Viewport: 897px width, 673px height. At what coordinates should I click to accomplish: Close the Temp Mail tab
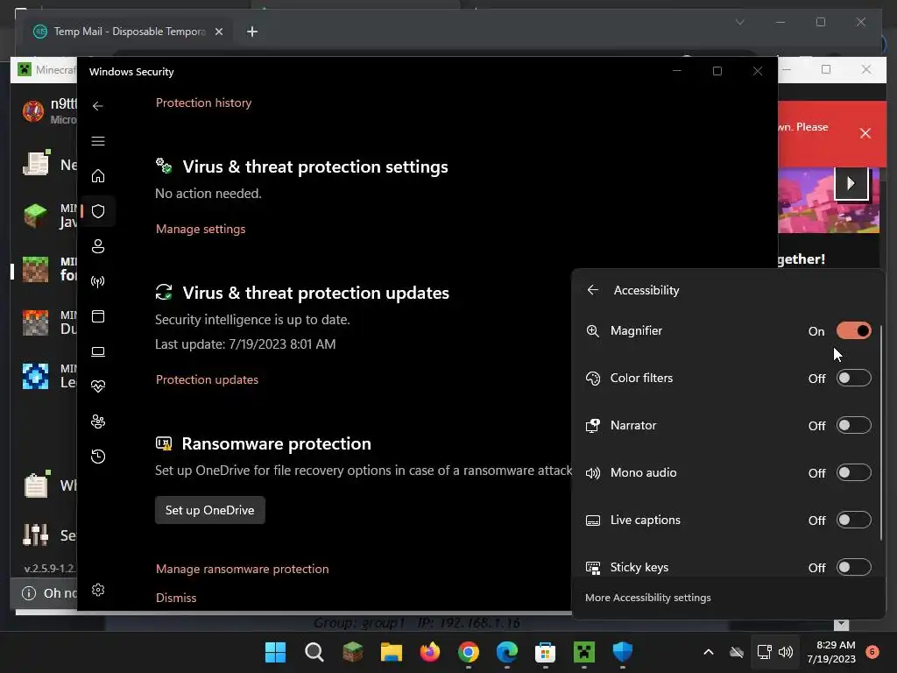(x=218, y=32)
